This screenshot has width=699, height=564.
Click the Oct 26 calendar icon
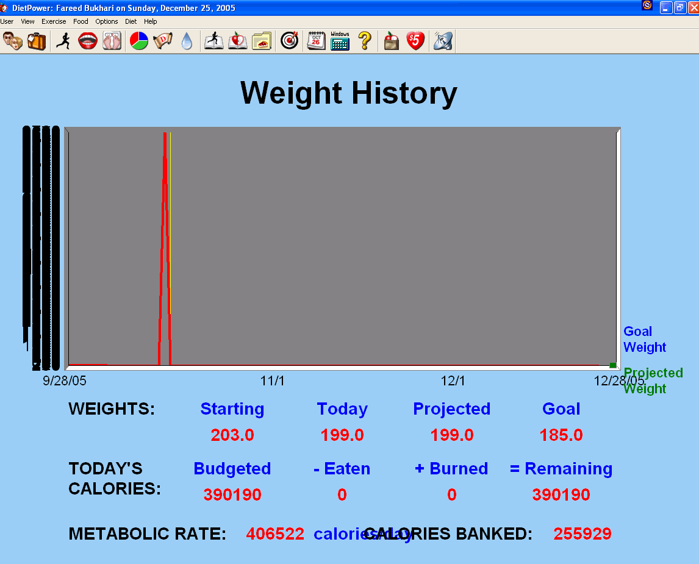(317, 41)
